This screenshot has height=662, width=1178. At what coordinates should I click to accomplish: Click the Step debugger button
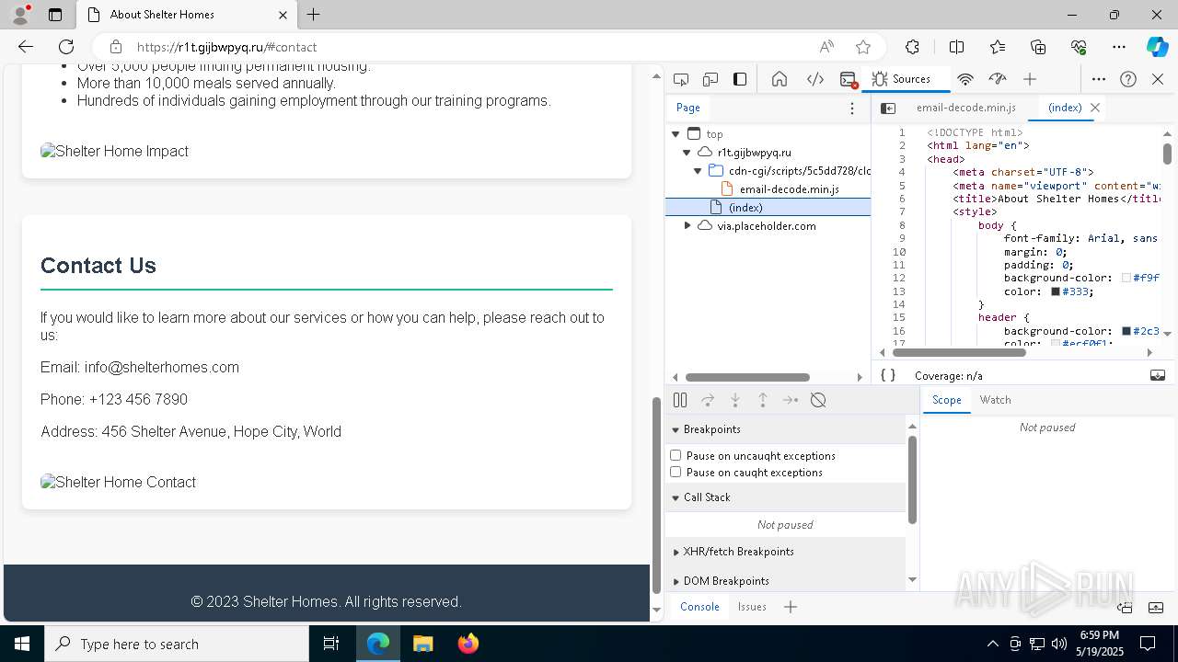pyautogui.click(x=791, y=400)
